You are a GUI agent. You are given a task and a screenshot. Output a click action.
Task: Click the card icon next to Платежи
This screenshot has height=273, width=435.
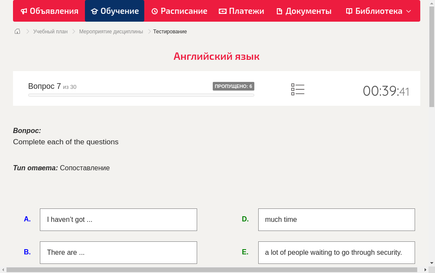coord(222,11)
